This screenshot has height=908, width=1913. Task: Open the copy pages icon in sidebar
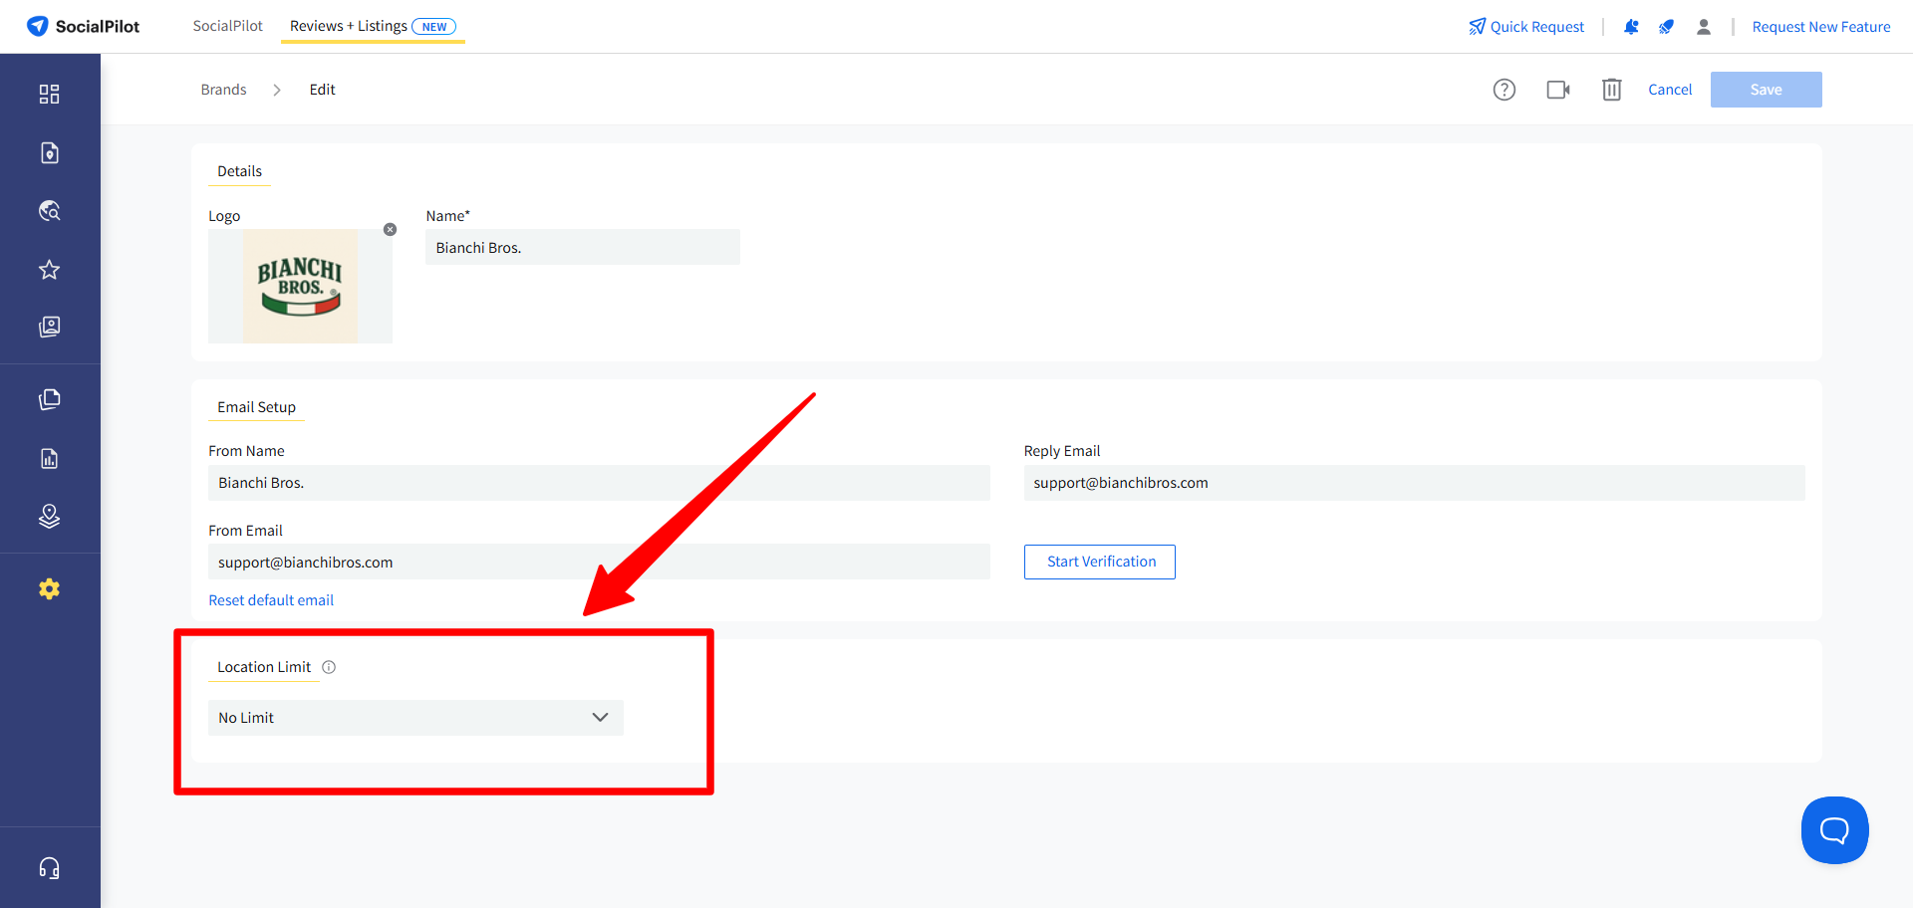tap(49, 399)
